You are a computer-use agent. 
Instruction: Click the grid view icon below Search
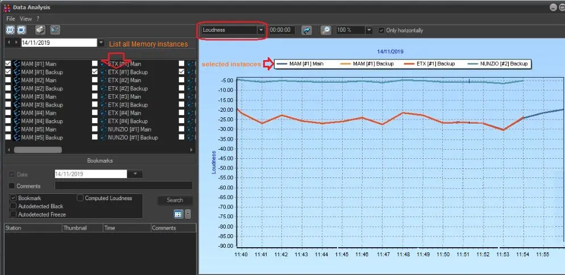tap(178, 214)
